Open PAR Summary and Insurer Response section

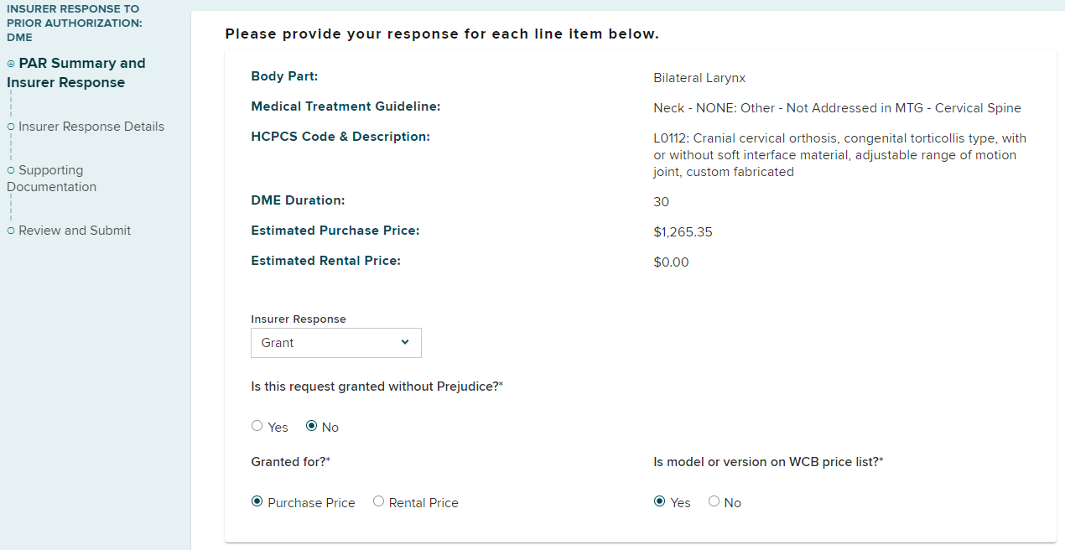tap(76, 73)
